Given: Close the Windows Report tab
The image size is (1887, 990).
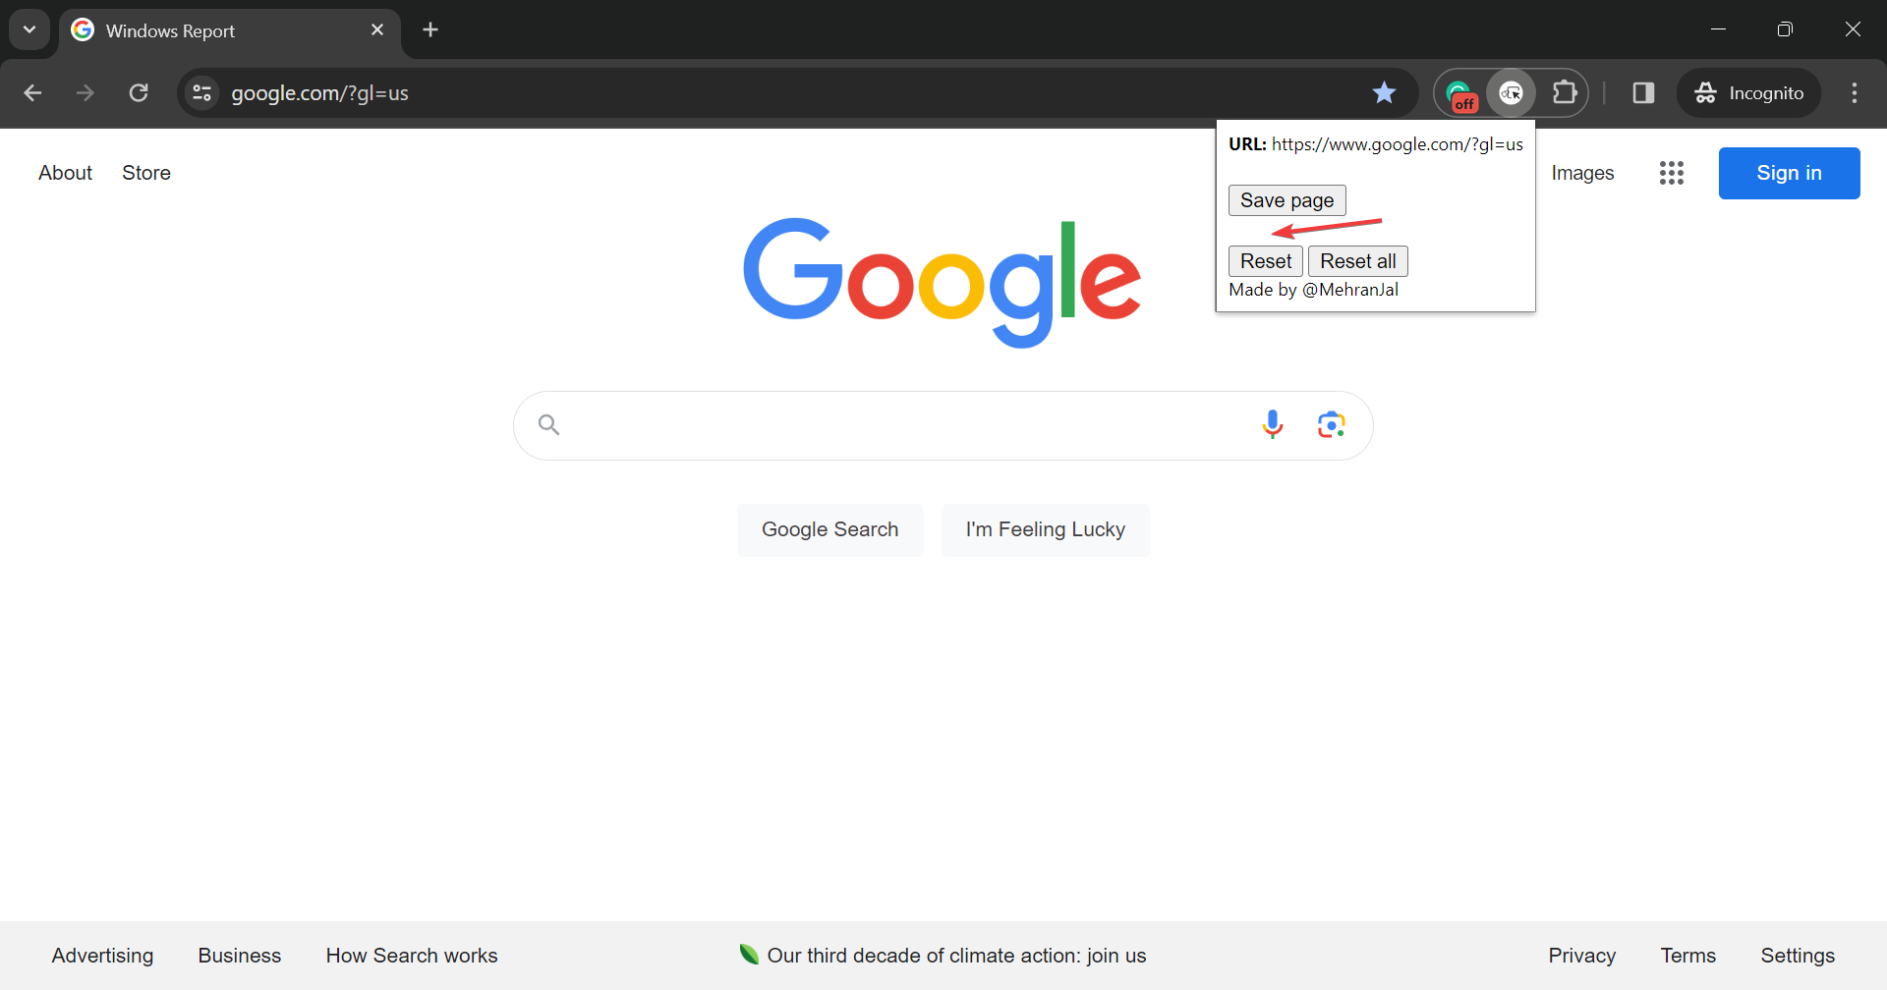Looking at the screenshot, I should 377,30.
